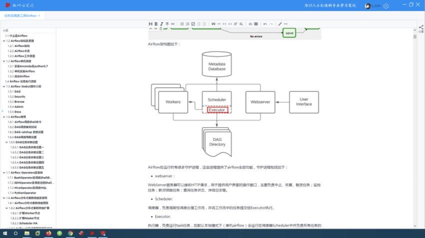Go to outline item 1.7.1 BashOperator
The image size is (425, 238).
tap(29, 177)
